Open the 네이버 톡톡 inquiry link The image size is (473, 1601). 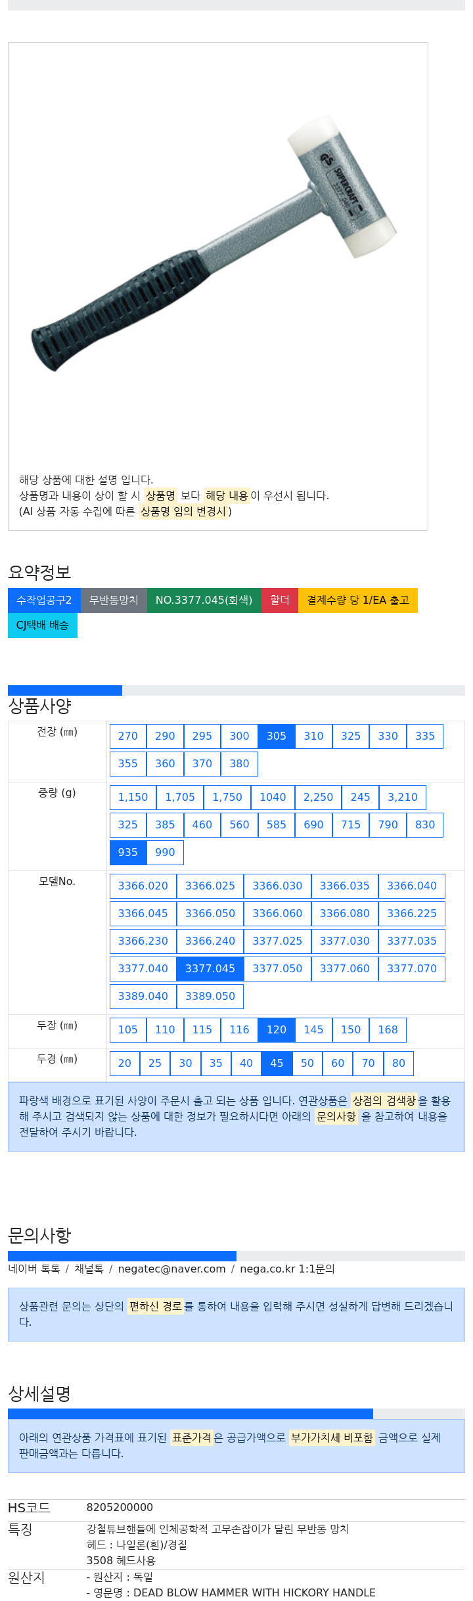pos(34,1269)
